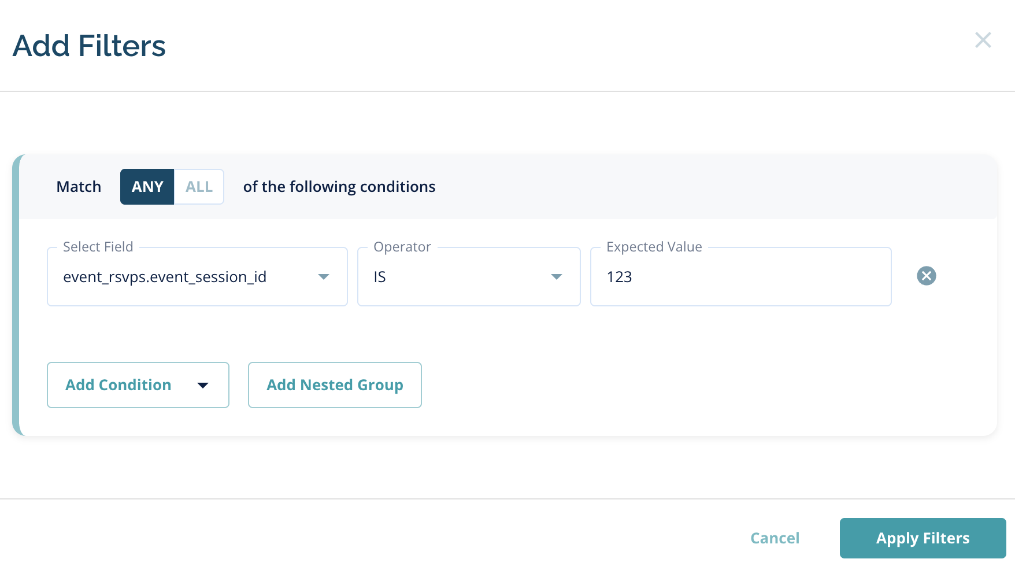Click the Expected Value label
Image resolution: width=1015 pixels, height=570 pixels.
pyautogui.click(x=654, y=247)
